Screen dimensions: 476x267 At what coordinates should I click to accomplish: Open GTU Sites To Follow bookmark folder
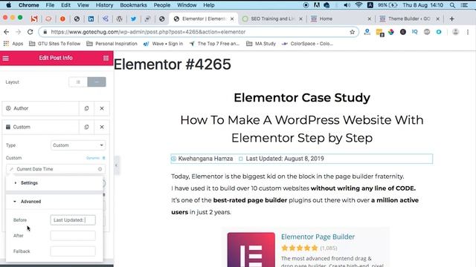pyautogui.click(x=54, y=44)
